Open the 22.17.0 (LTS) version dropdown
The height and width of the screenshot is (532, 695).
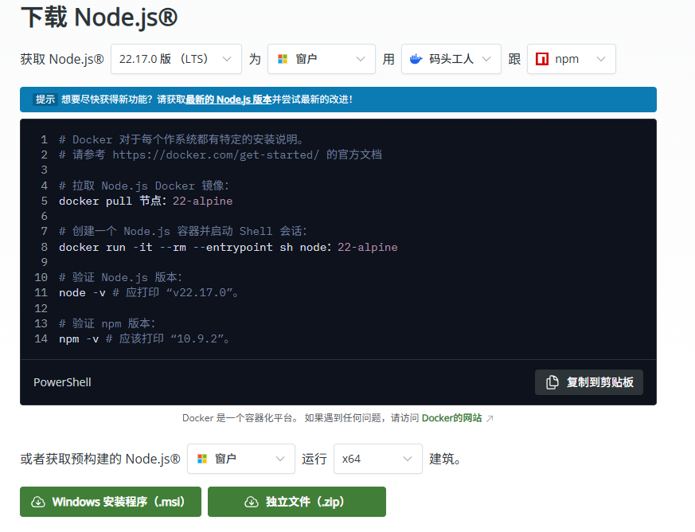[x=176, y=59]
